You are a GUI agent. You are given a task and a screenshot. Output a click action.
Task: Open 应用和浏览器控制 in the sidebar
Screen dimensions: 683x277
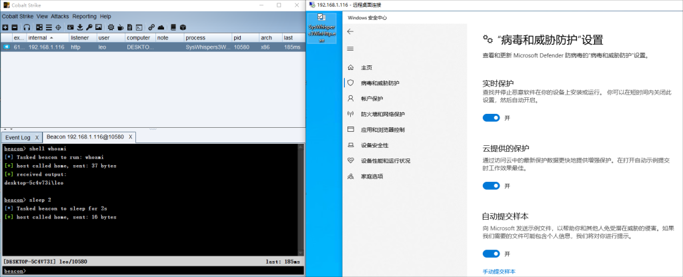[383, 130]
